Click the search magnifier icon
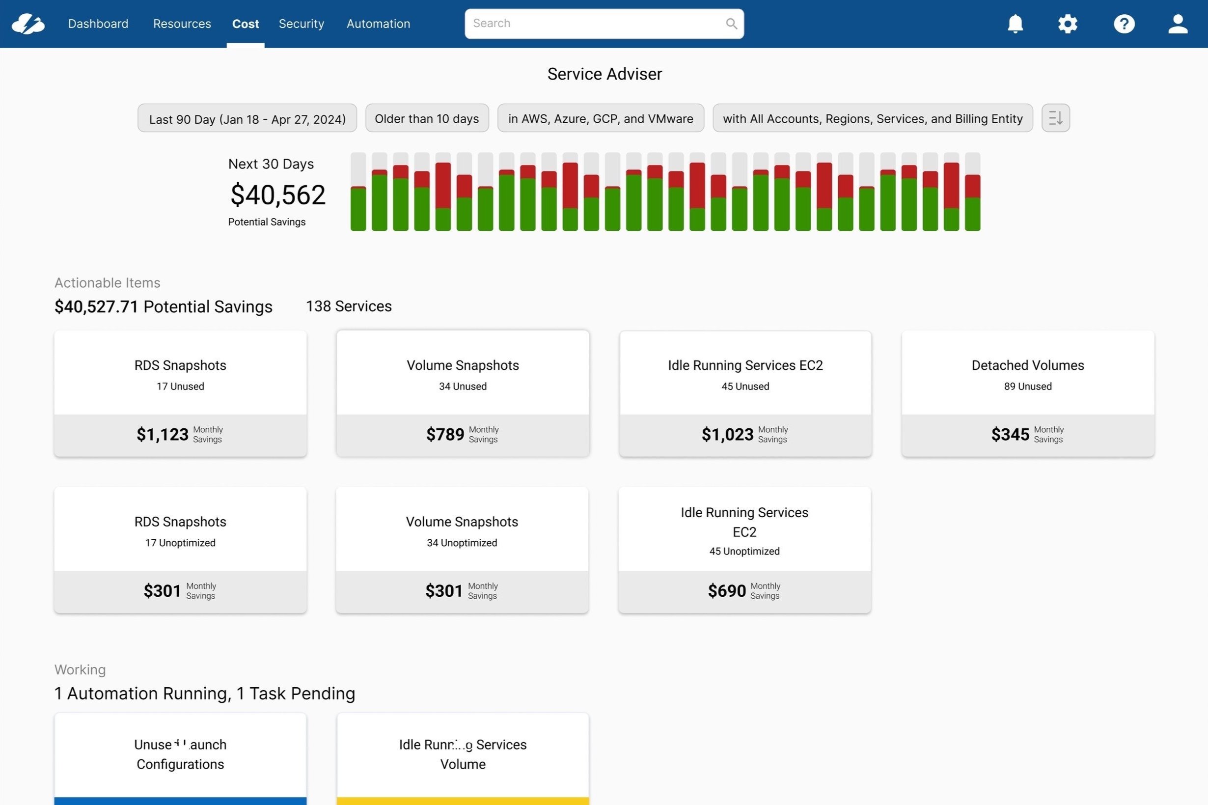The image size is (1208, 805). (x=731, y=24)
